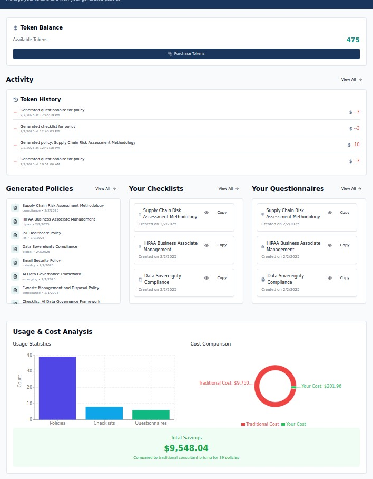Click the green Questionnaires bar in chart

pyautogui.click(x=151, y=415)
